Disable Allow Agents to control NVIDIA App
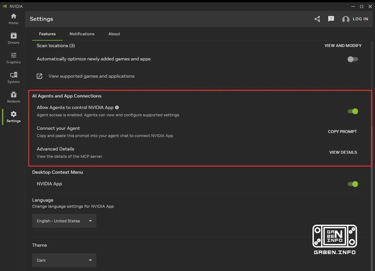375x271 pixels. pyautogui.click(x=353, y=111)
